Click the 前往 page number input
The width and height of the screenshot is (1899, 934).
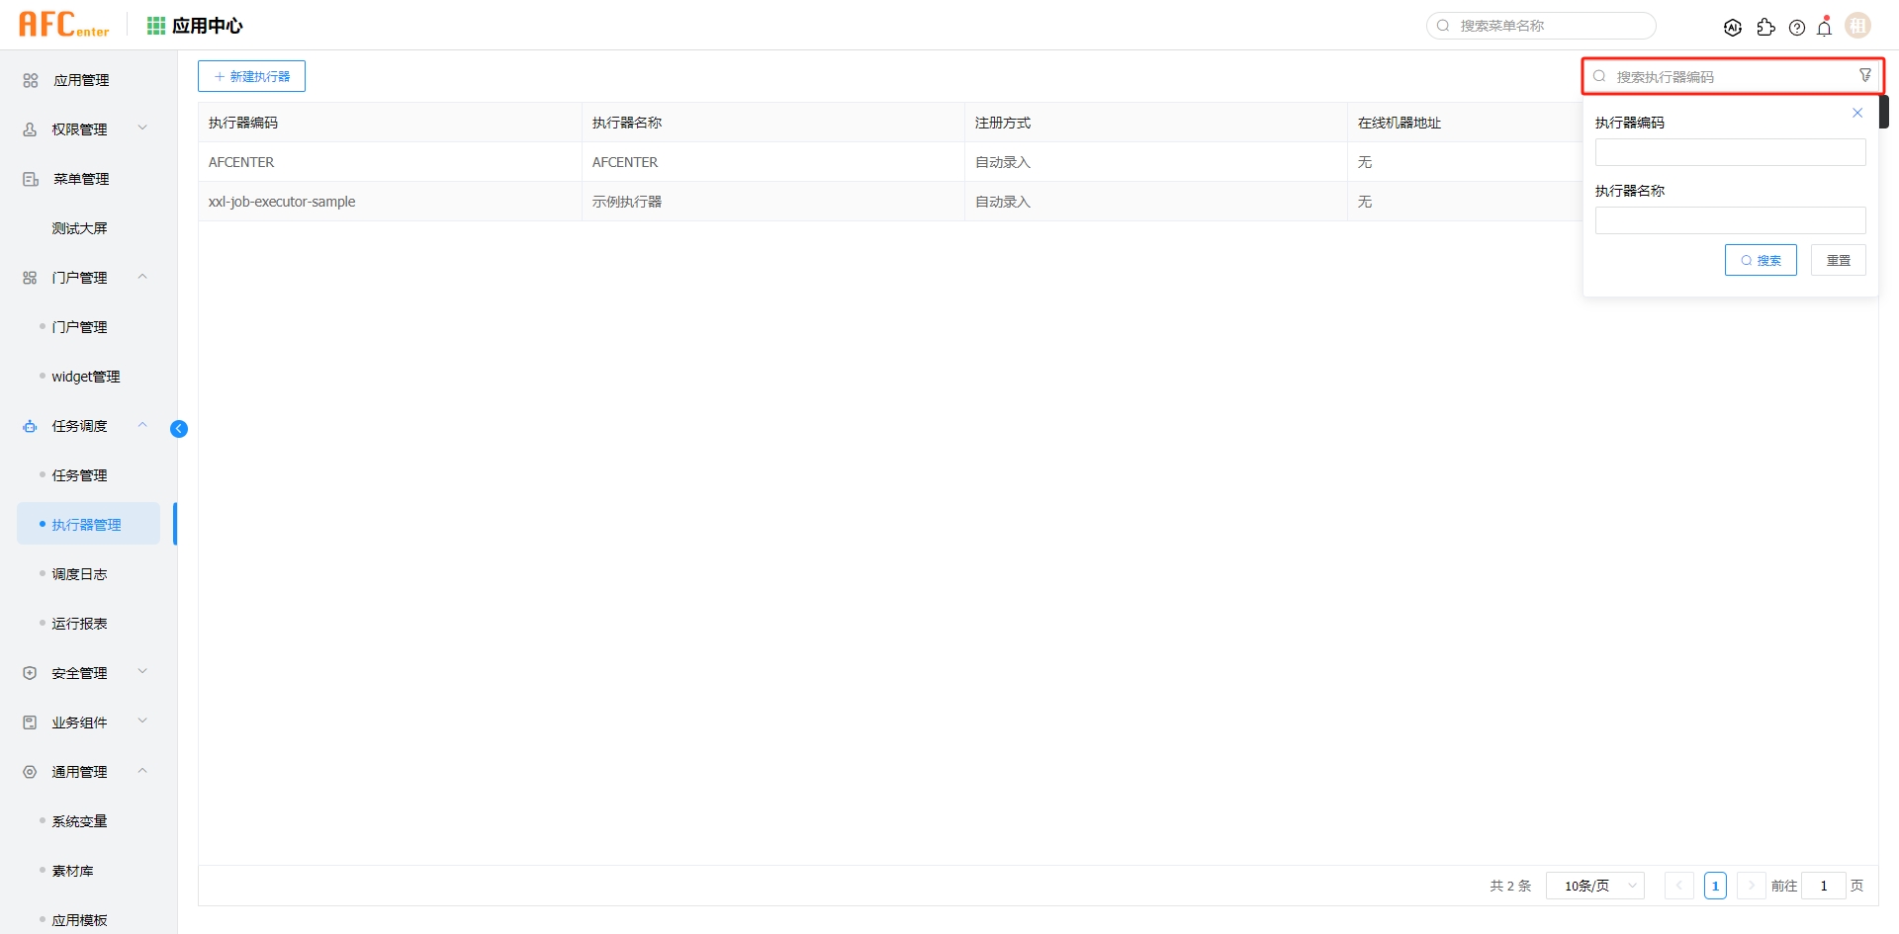click(1823, 886)
